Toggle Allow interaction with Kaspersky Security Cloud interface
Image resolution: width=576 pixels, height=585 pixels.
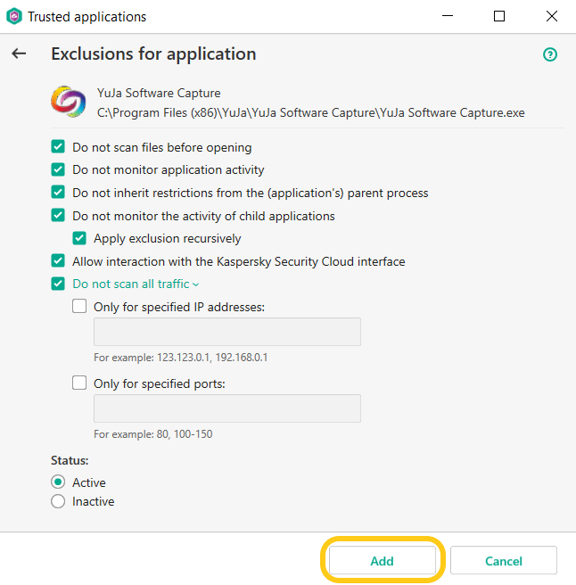(x=58, y=260)
